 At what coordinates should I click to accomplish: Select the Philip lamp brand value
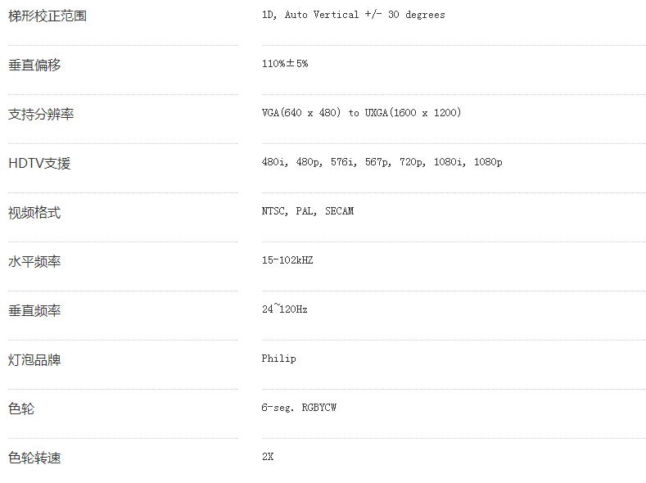pyautogui.click(x=279, y=359)
